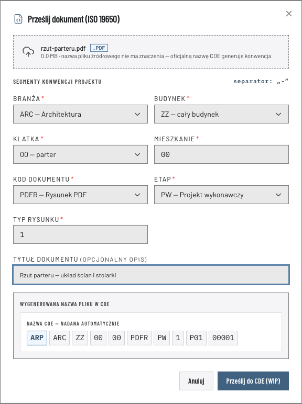Click the rzut-parteru.pdf file drop zone

pos(151,52)
